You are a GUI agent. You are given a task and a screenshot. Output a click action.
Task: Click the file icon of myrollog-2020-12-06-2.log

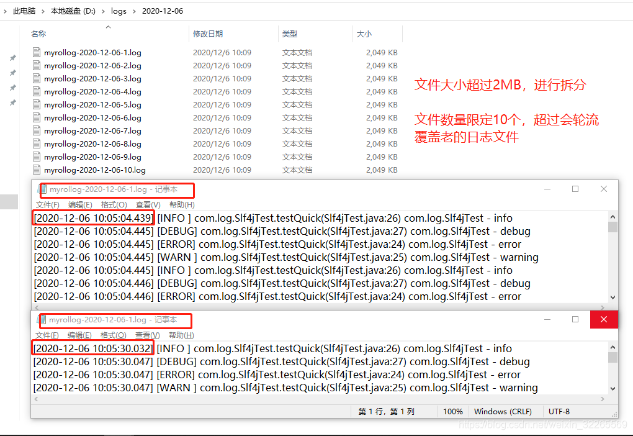(37, 65)
